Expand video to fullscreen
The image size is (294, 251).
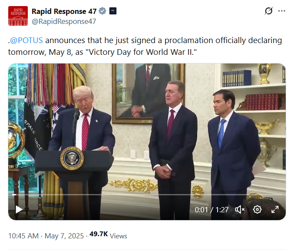pos(275,209)
